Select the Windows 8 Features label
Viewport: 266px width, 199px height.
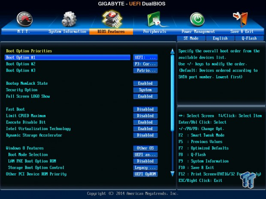25,148
